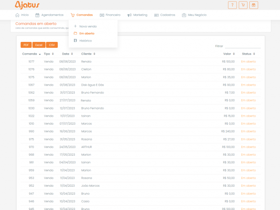Download the list as CSV
Screen dimensions: 280x210
pos(52,45)
